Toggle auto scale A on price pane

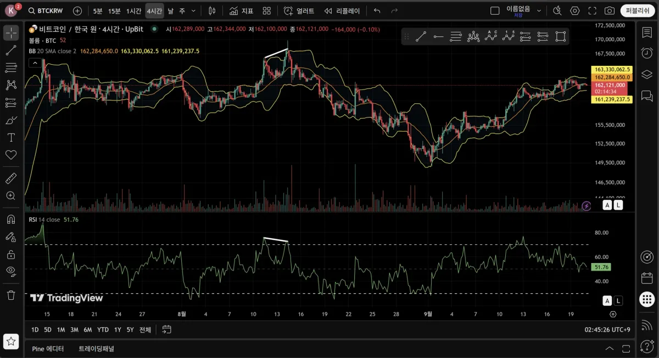(607, 205)
